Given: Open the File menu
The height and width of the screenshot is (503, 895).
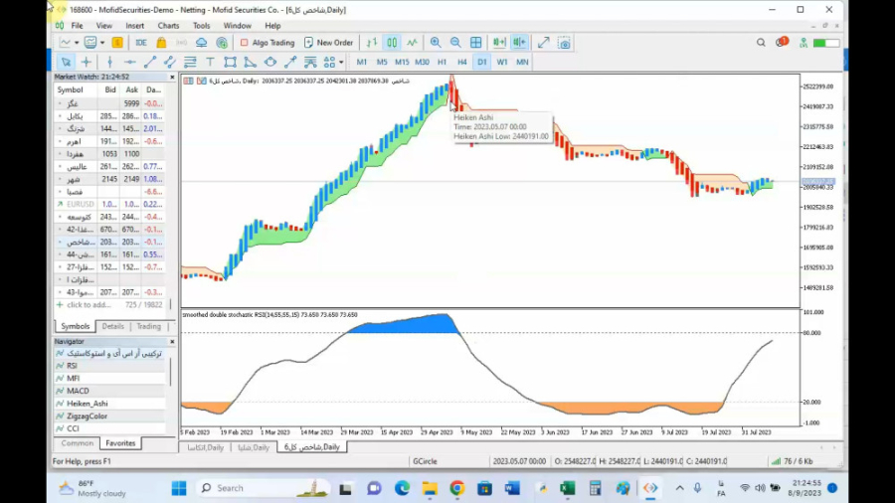Looking at the screenshot, I should [x=77, y=26].
